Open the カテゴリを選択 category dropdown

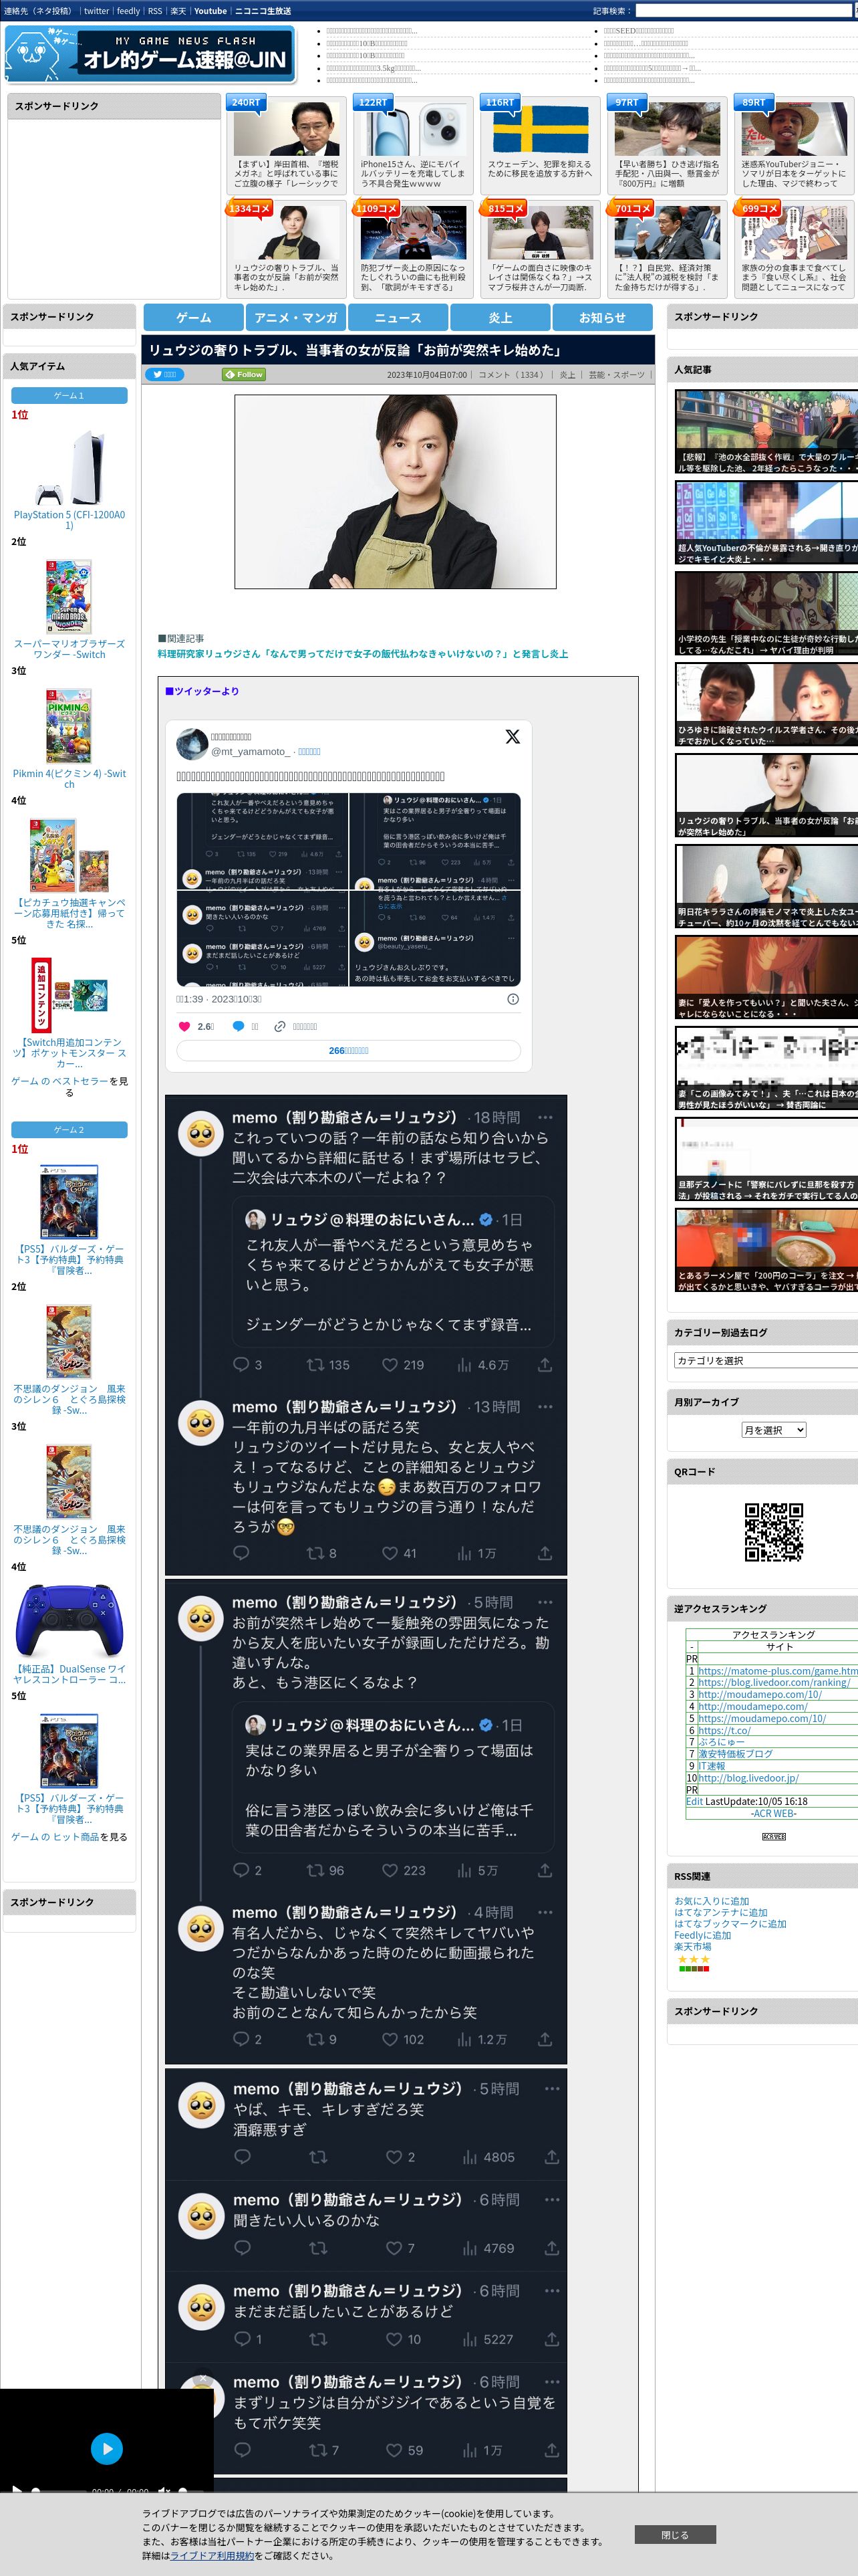point(766,1360)
